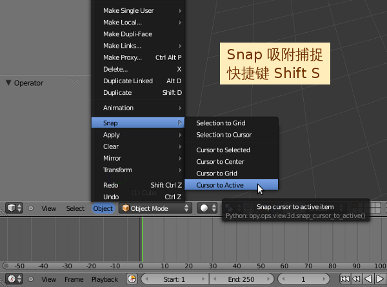
Task: Expand the Make Single User submenu
Action: 138,10
